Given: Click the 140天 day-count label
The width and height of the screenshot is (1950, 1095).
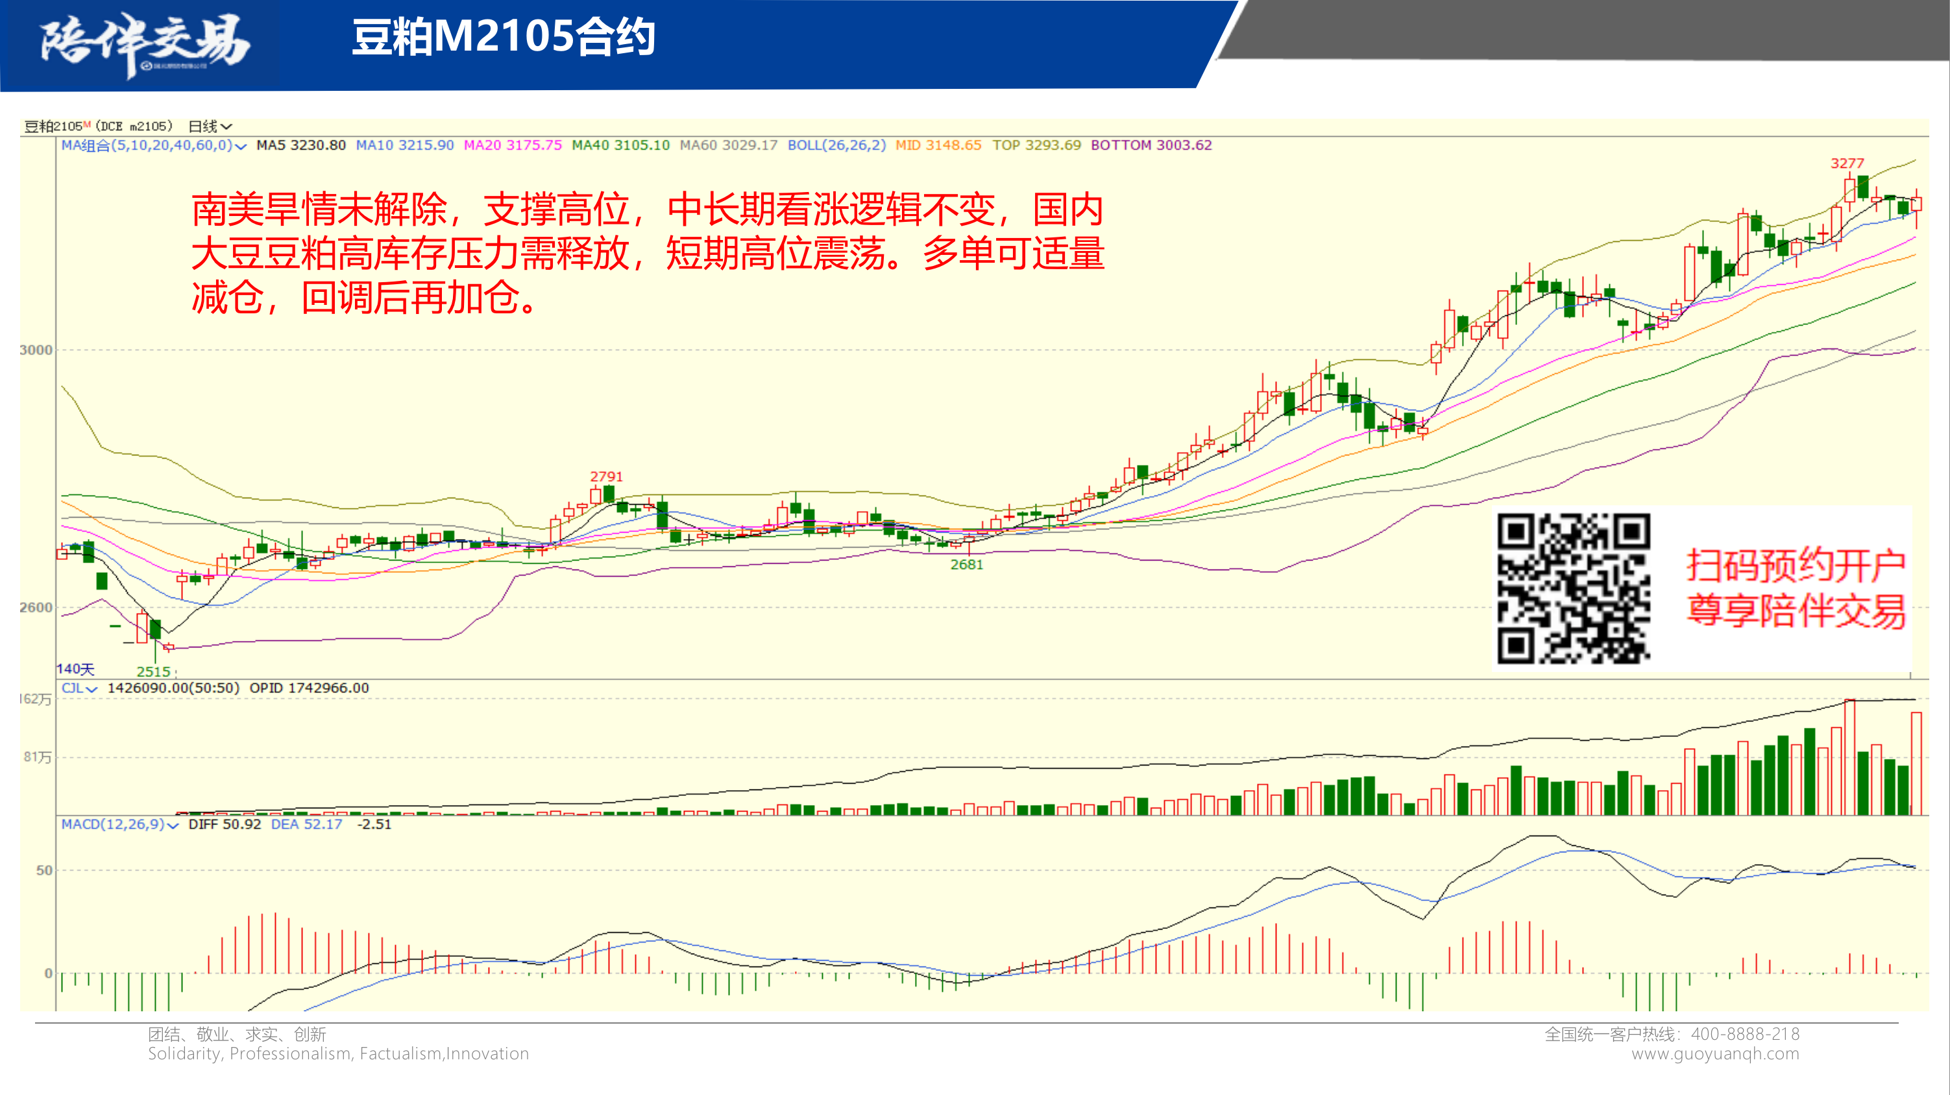Looking at the screenshot, I should tap(76, 669).
